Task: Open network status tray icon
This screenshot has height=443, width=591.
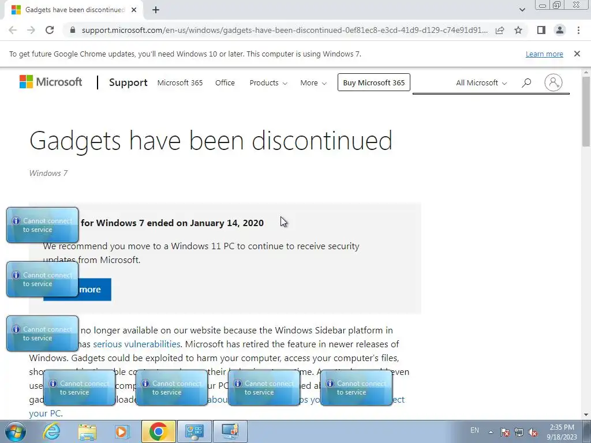Action: pyautogui.click(x=519, y=432)
